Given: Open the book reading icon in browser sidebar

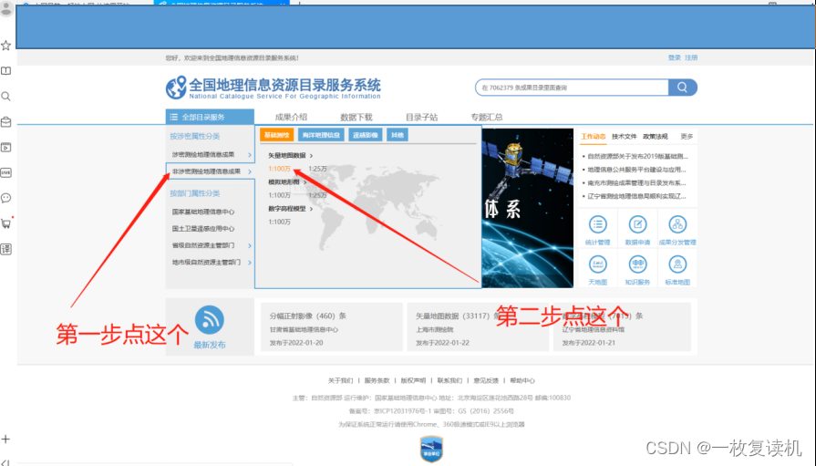Looking at the screenshot, I should [x=6, y=71].
